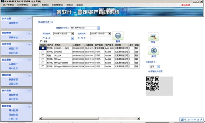Viewport: 205px width, 123px height.
Task: Click the 供应商 column header
Action: [122, 45]
